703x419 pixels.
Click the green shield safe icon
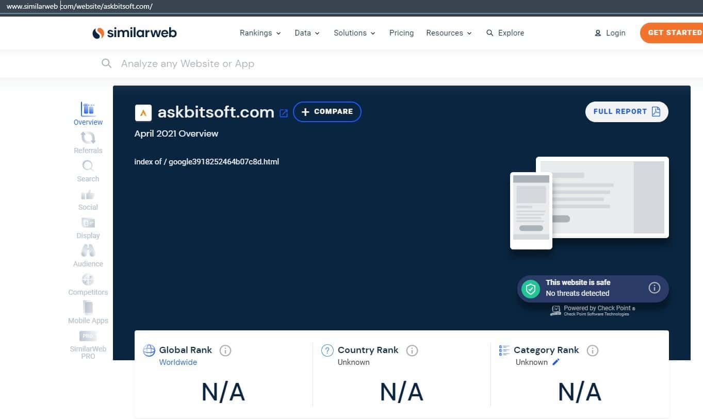(x=530, y=288)
